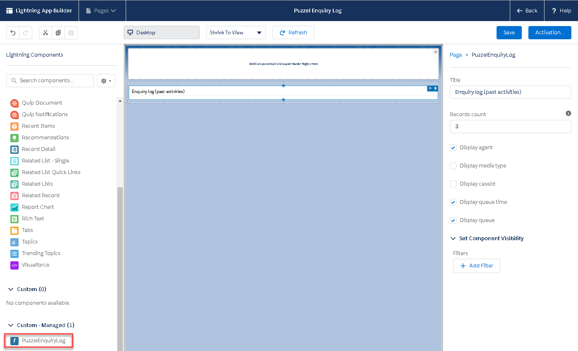Open the Shrink To View dropdown
This screenshot has height=351, width=578.
coord(236,33)
